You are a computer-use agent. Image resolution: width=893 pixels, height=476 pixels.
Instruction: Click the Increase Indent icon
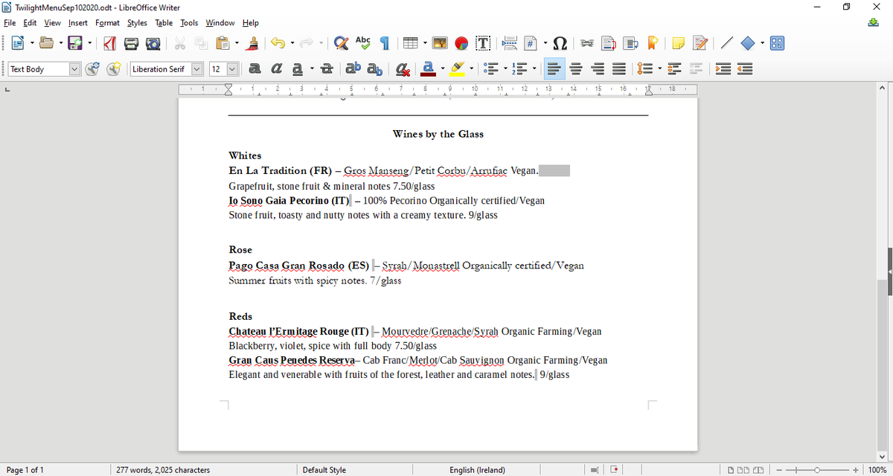pyautogui.click(x=723, y=69)
